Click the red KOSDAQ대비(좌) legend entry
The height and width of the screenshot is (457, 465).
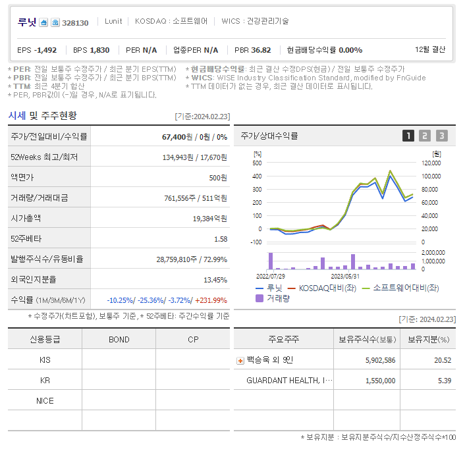click(322, 288)
